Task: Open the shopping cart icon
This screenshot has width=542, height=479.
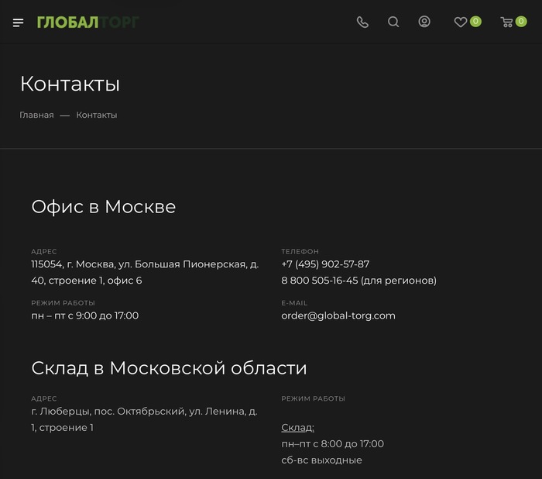Action: click(x=507, y=22)
